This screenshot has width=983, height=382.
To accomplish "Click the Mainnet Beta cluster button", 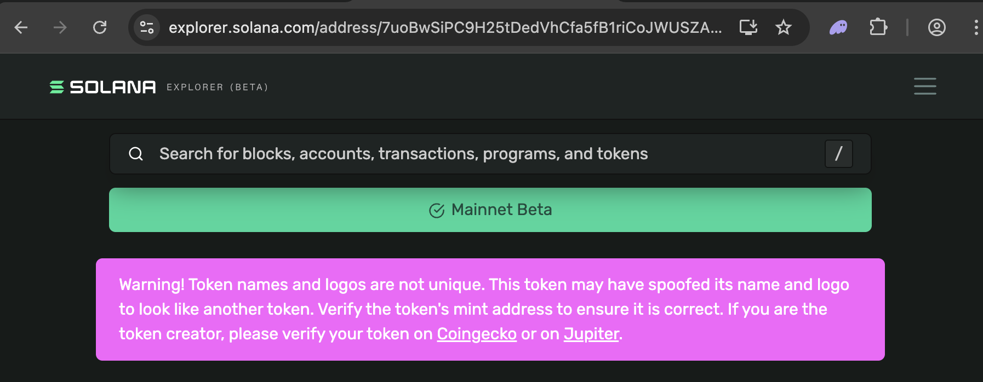I will (x=490, y=210).
